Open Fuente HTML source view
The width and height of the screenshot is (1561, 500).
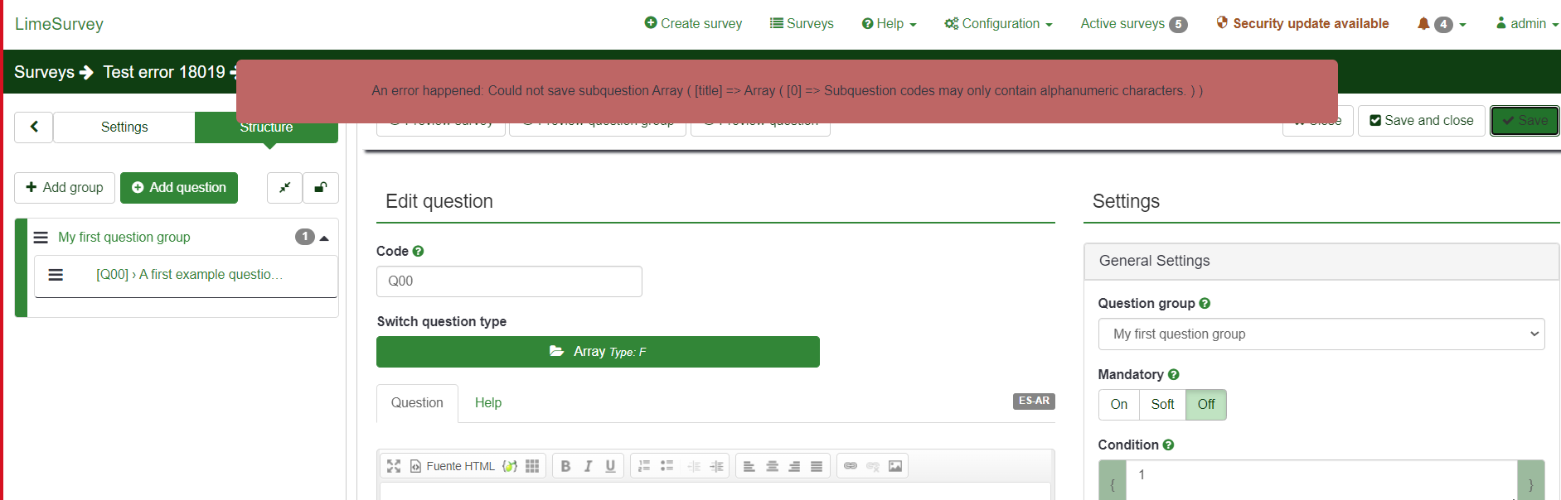(x=453, y=466)
